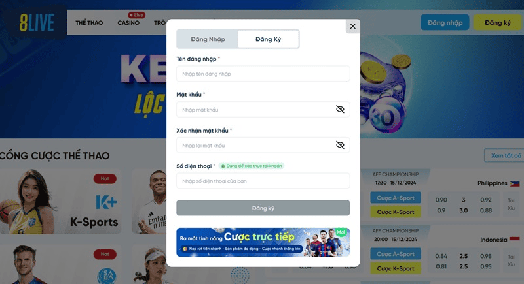Click Cược K-Sport for Indonesia match

pyautogui.click(x=396, y=268)
